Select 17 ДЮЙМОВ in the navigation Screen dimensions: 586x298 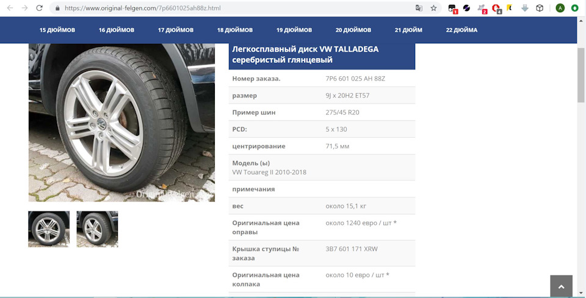(176, 30)
